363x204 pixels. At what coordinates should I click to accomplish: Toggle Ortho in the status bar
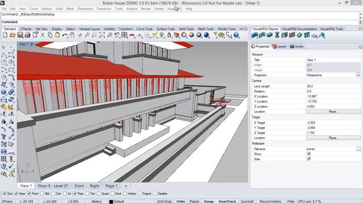(x=180, y=202)
